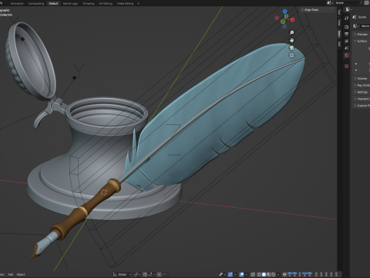Expand the Custom Properties panel
370x278 pixels.
click(x=361, y=106)
